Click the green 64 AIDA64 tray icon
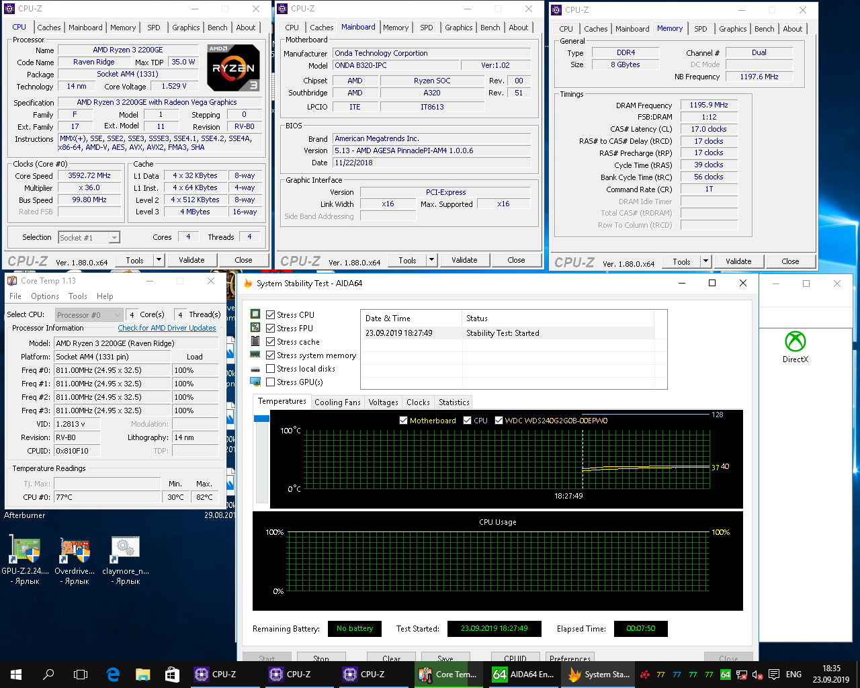The height and width of the screenshot is (688, 860). [x=726, y=675]
